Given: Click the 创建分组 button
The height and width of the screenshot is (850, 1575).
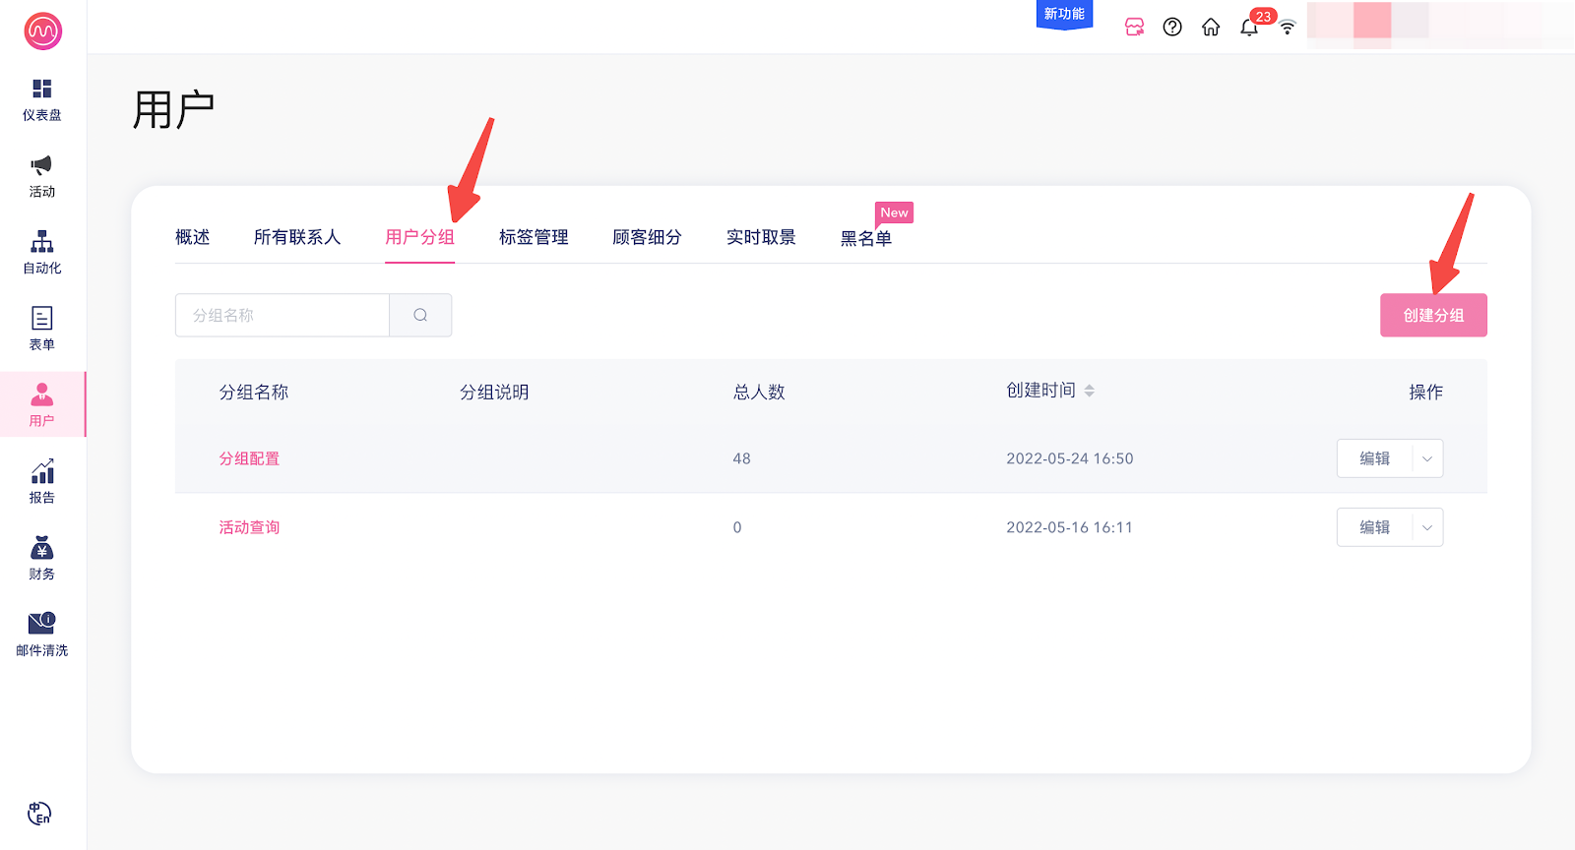Looking at the screenshot, I should click(x=1433, y=315).
